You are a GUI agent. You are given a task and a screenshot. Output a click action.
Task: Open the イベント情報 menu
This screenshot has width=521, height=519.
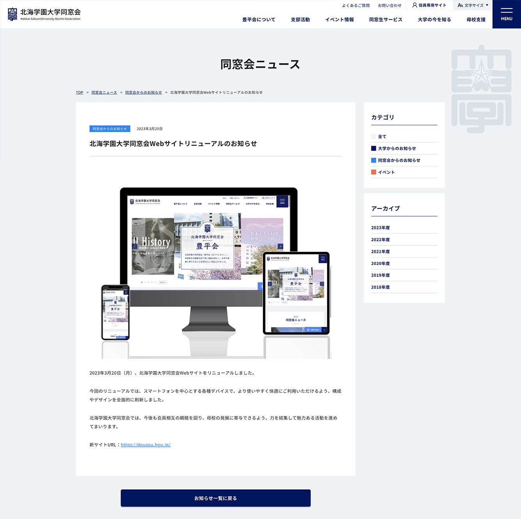tap(340, 19)
